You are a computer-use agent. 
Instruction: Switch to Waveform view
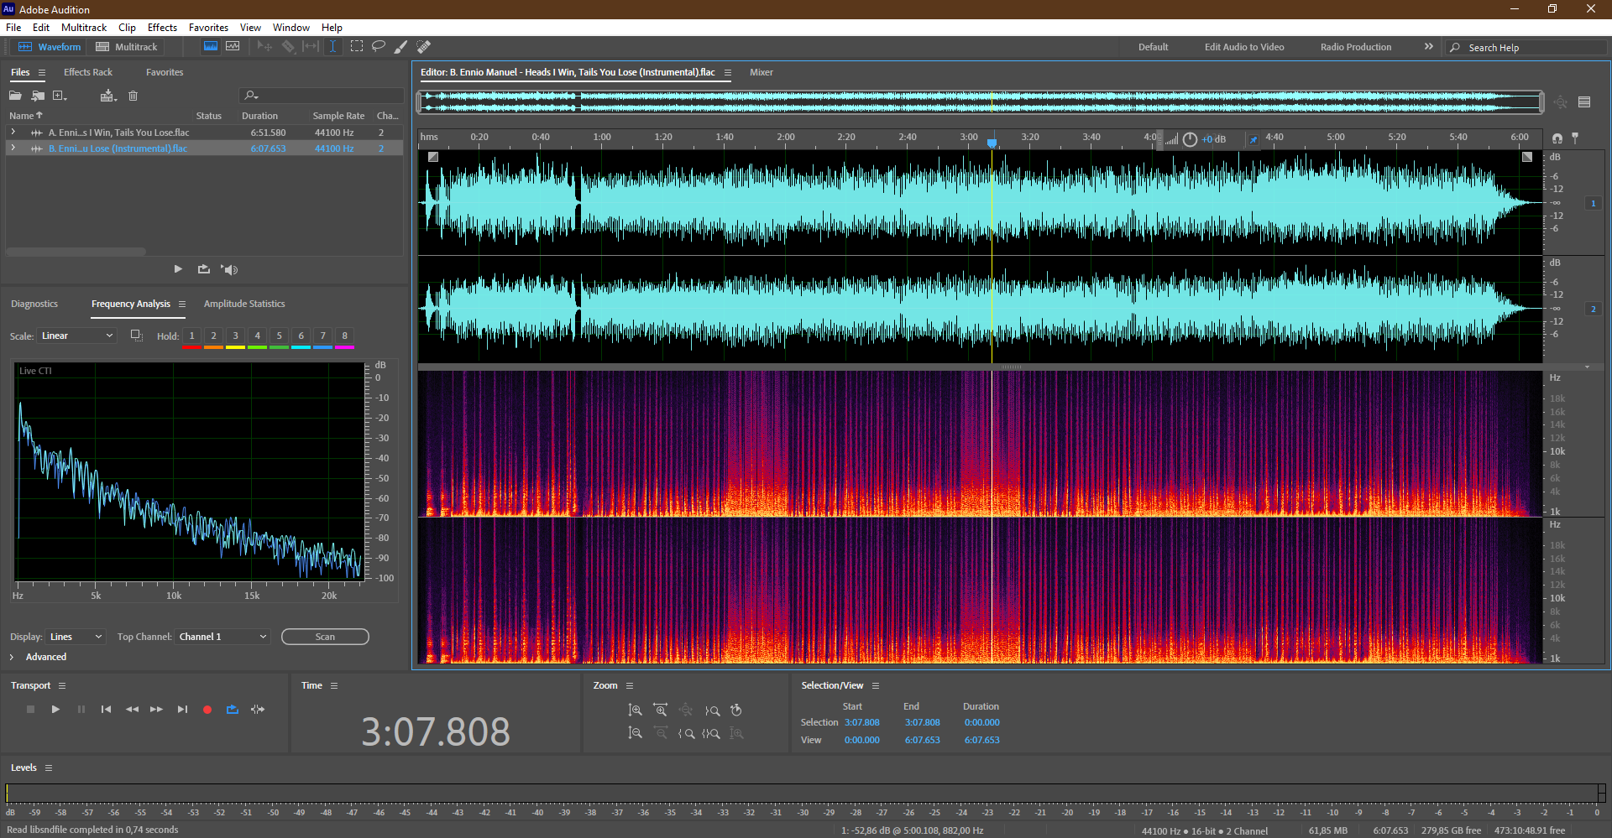point(50,47)
